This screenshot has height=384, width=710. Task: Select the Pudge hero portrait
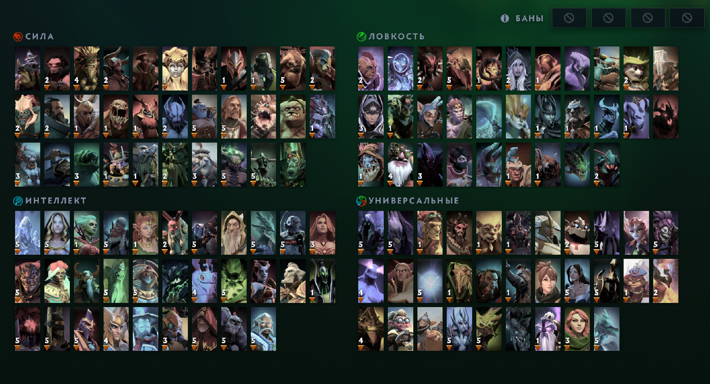point(293,115)
